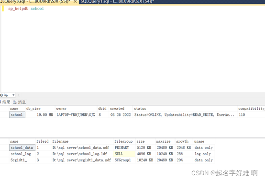Select the 2048 KB growth cell
The height and width of the screenshot is (181, 265).
pyautogui.click(x=184, y=147)
